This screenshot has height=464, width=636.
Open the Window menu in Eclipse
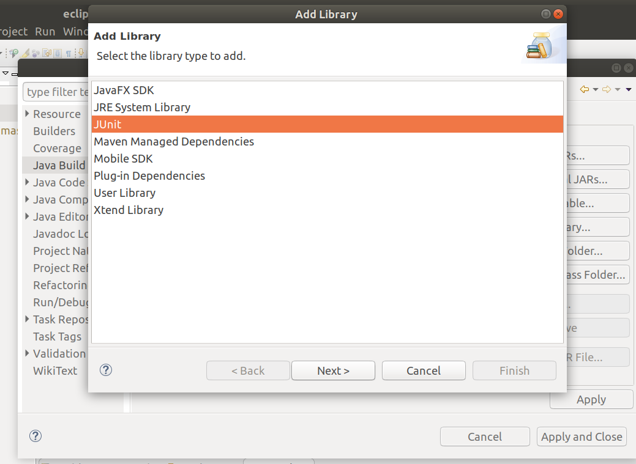(75, 31)
